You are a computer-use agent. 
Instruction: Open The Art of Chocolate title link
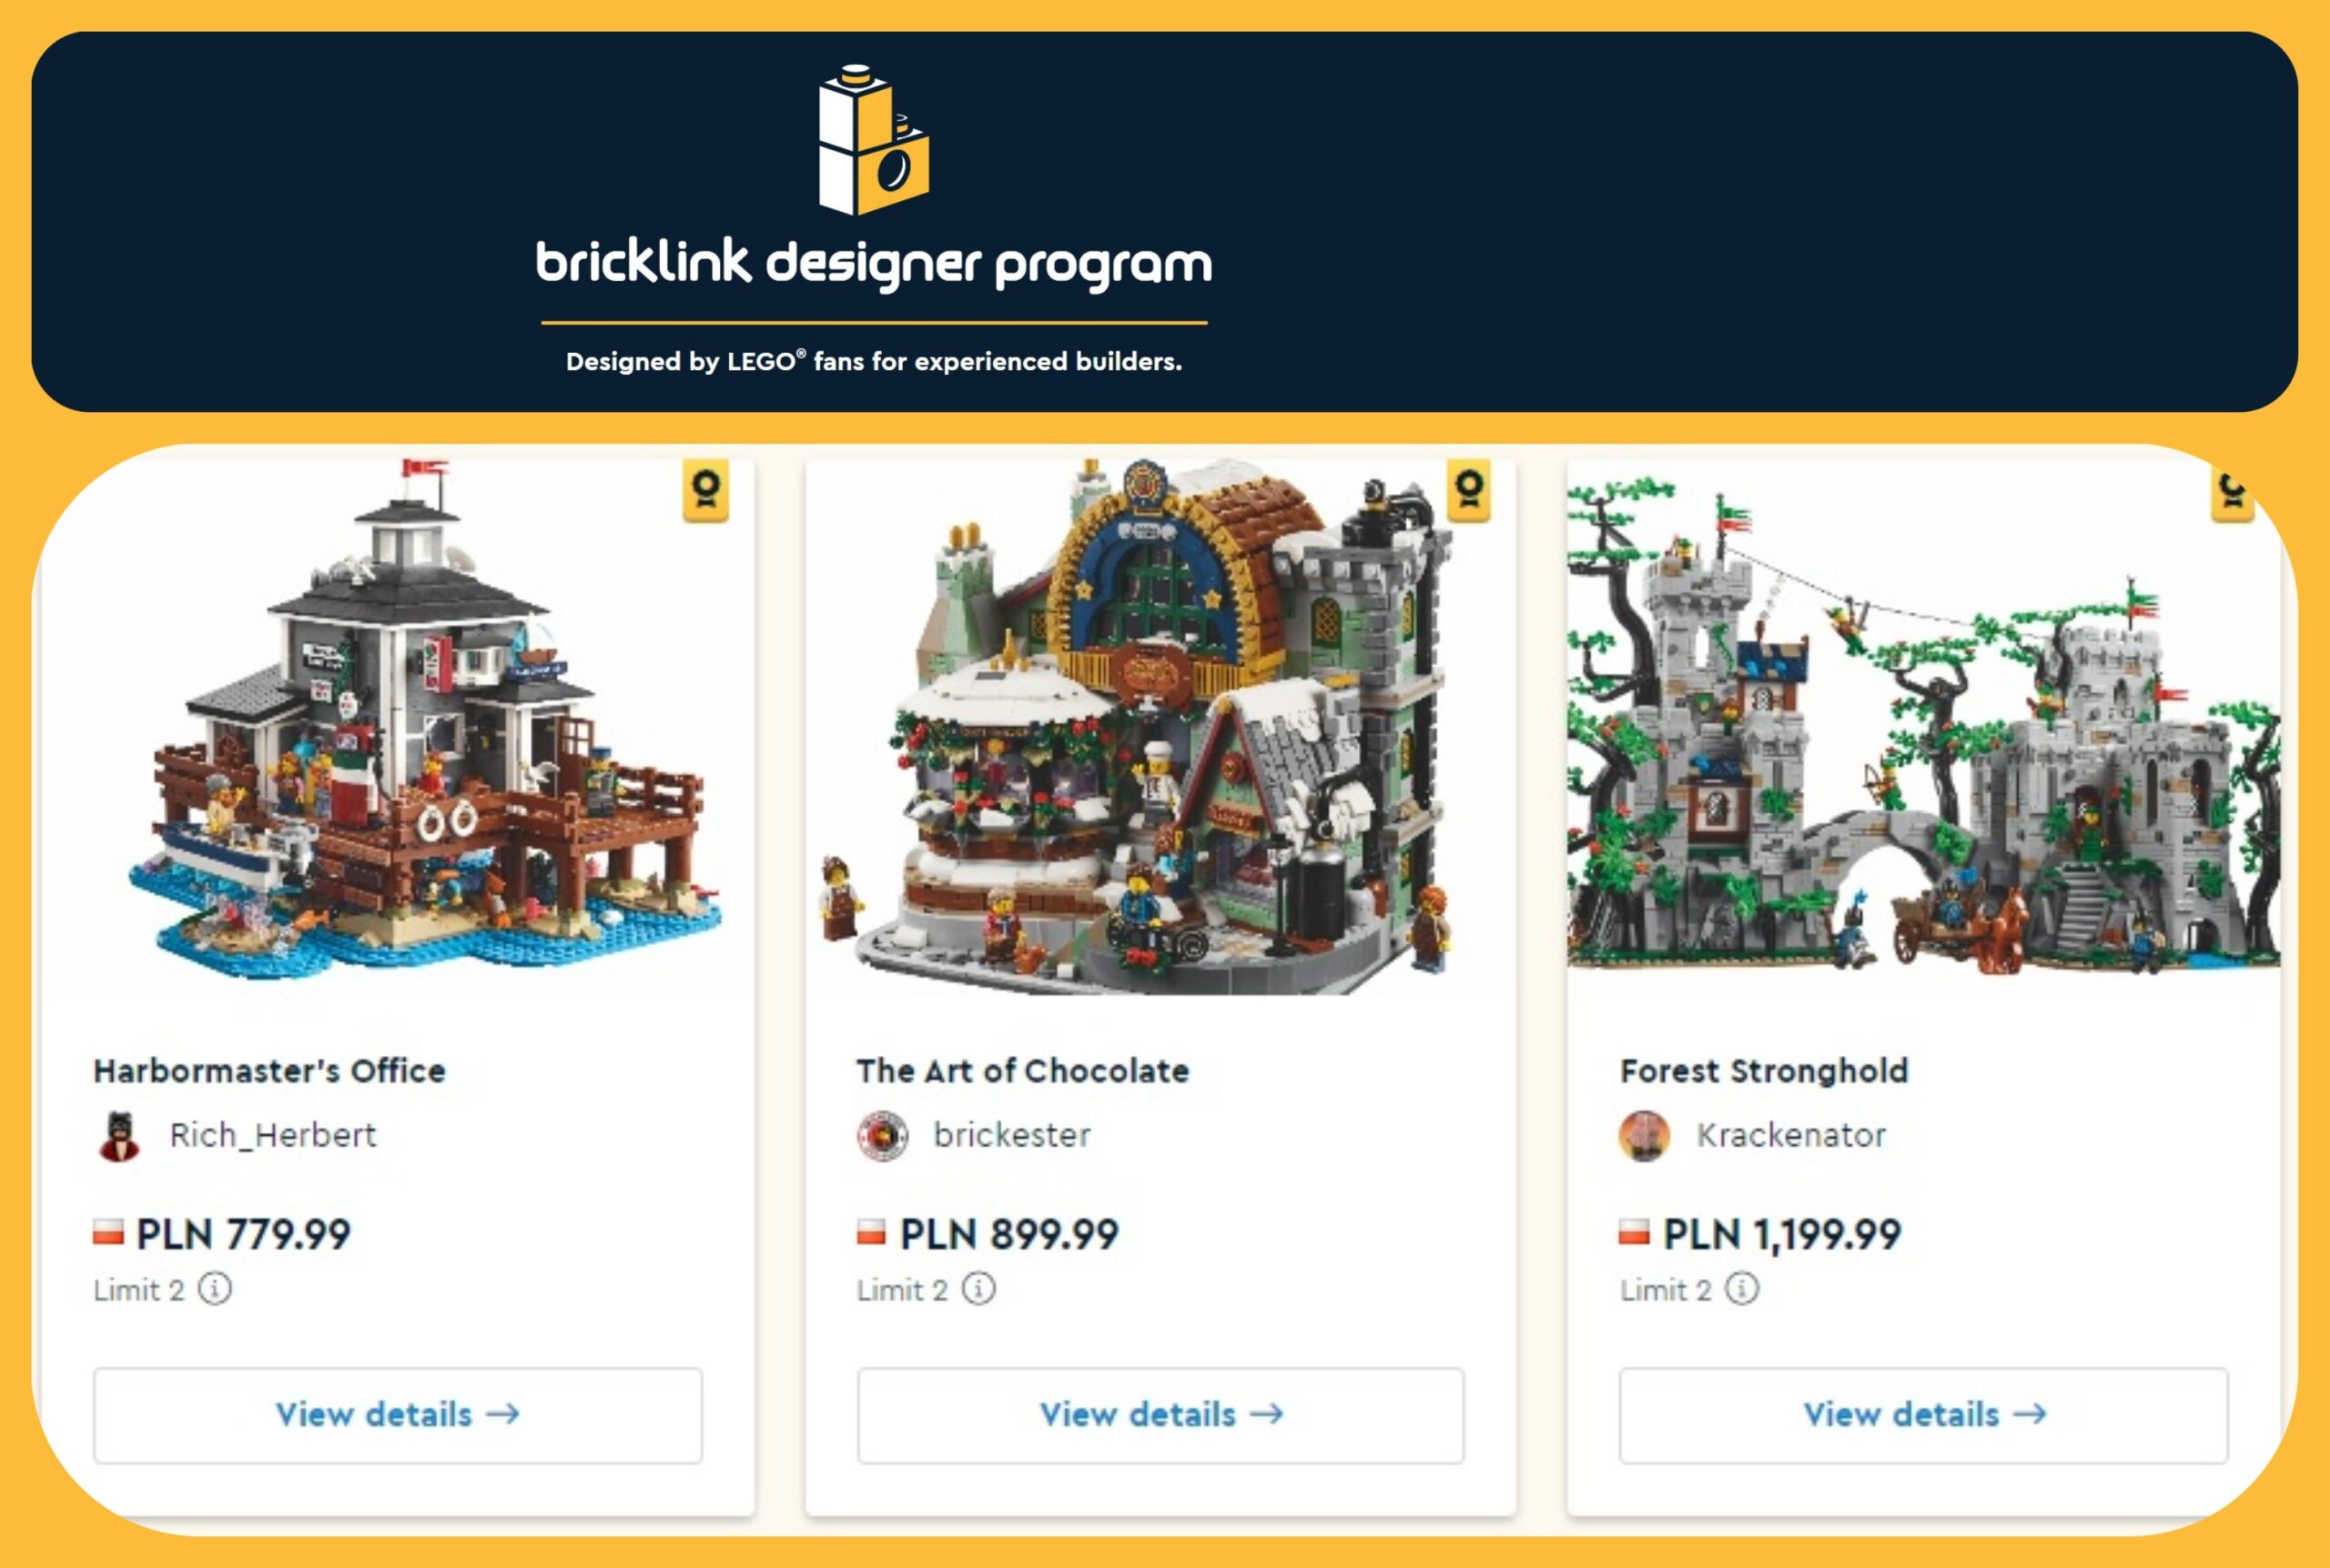pyautogui.click(x=1022, y=1071)
